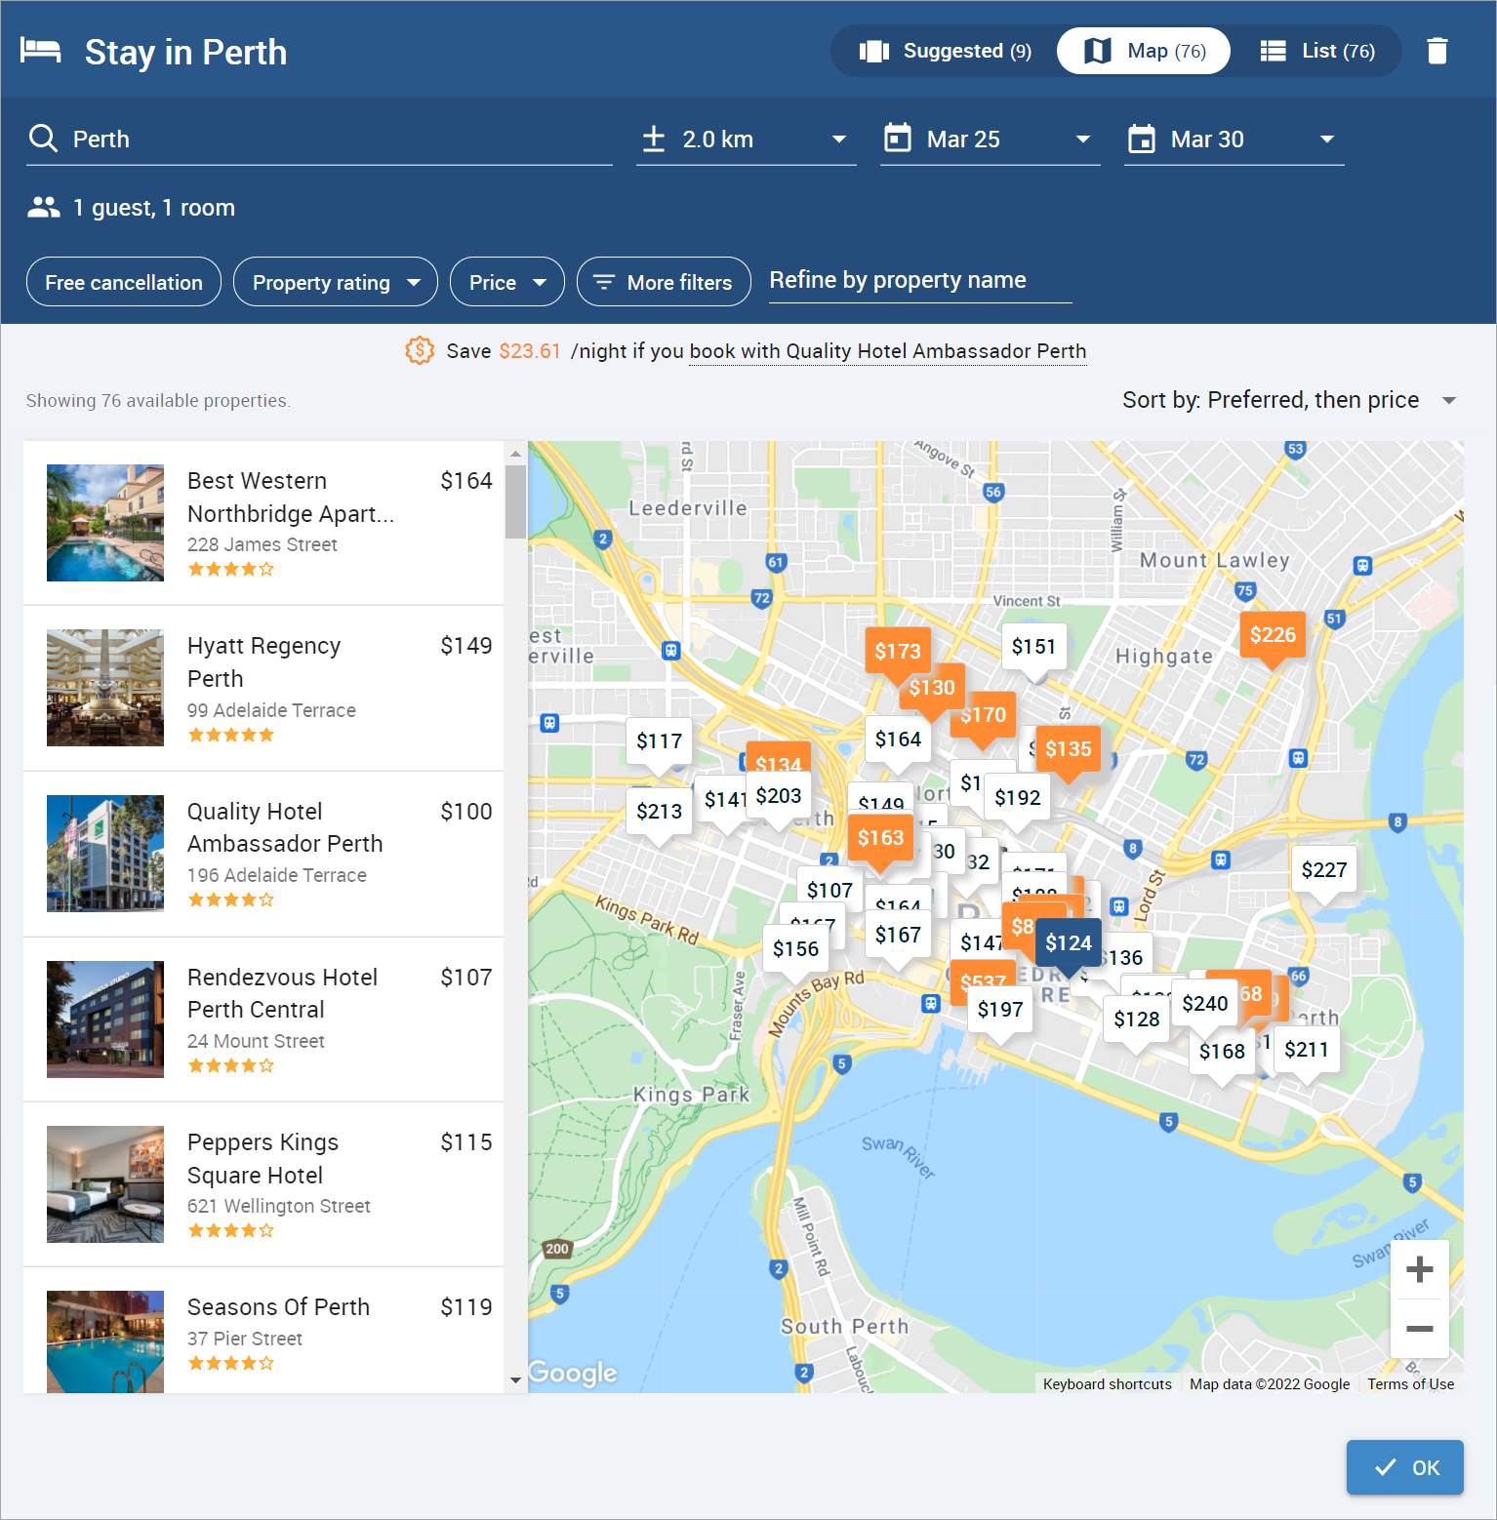Zoom in the map with plus button

coord(1419,1269)
